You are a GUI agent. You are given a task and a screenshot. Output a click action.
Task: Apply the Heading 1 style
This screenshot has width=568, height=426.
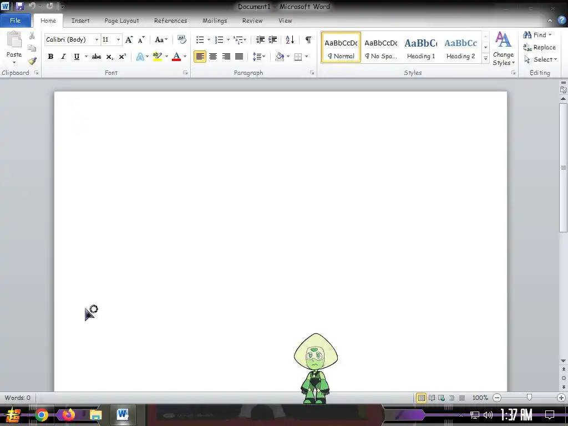[420, 48]
